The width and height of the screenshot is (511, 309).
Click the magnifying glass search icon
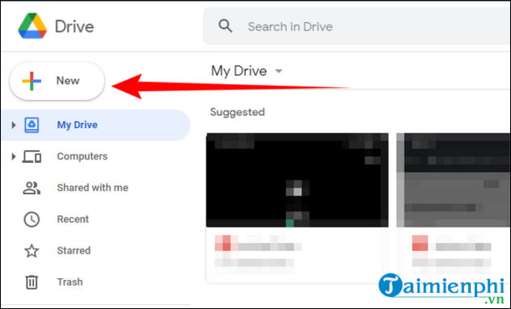point(226,26)
